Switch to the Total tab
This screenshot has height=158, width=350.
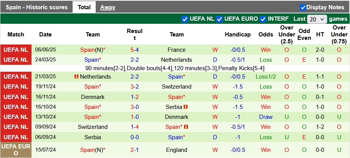pos(84,7)
